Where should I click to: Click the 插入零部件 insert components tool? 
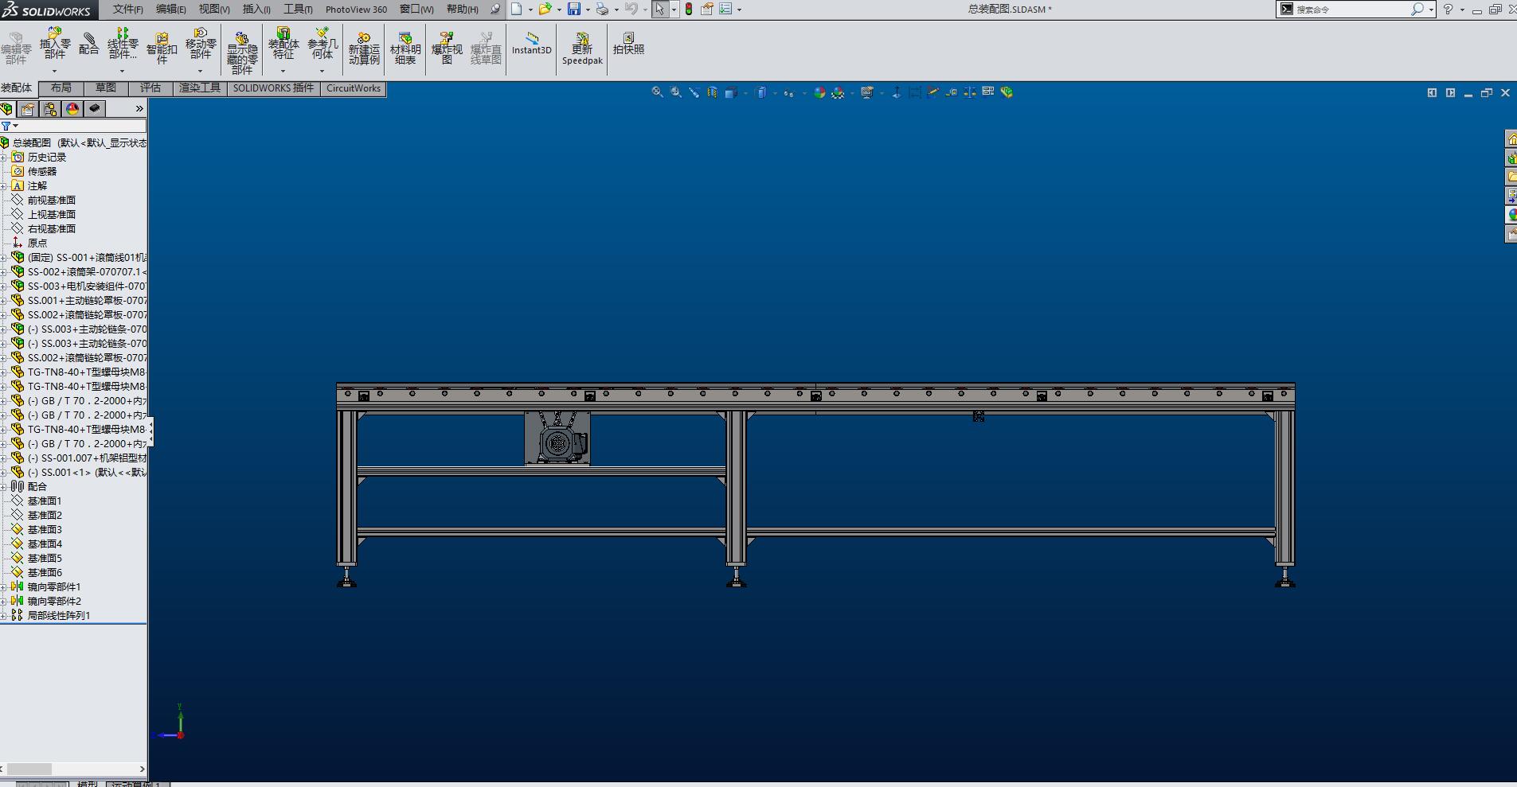(x=55, y=43)
